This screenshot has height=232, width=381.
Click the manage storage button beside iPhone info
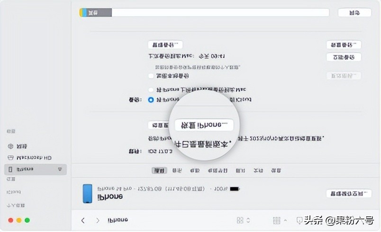[349, 194]
